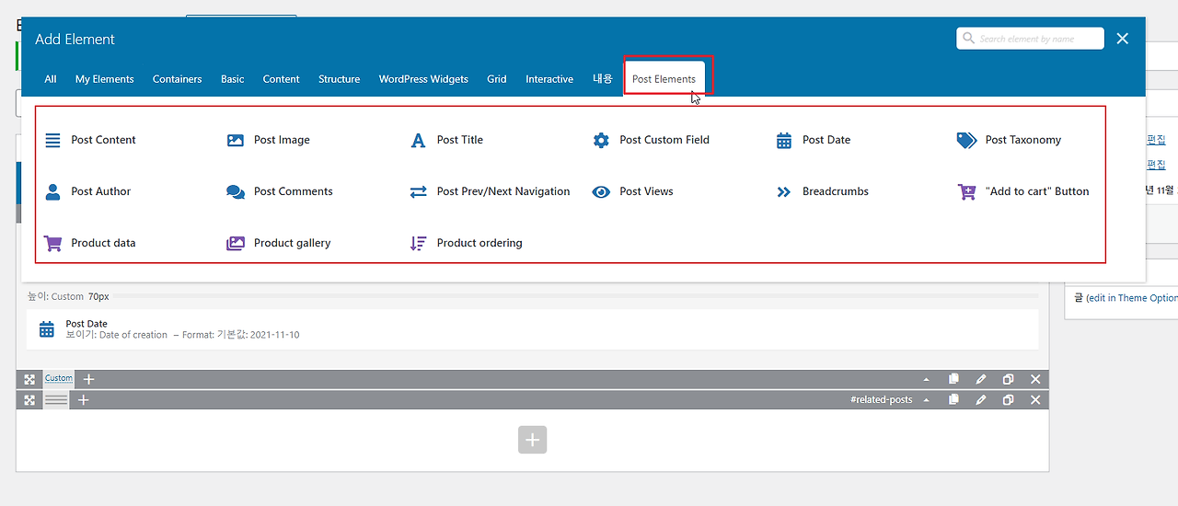
Task: Select the Content tab
Action: [x=281, y=79]
